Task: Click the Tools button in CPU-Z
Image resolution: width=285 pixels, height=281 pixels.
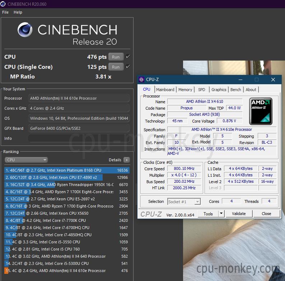Action: pos(208,214)
